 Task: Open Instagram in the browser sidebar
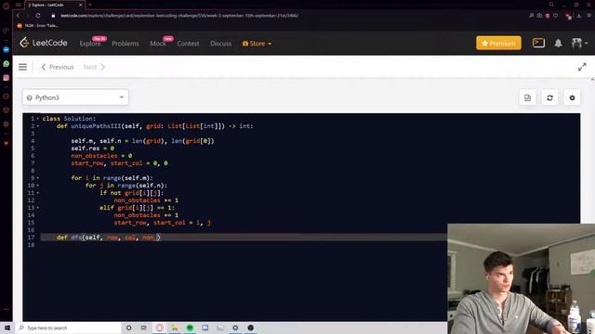[x=7, y=78]
